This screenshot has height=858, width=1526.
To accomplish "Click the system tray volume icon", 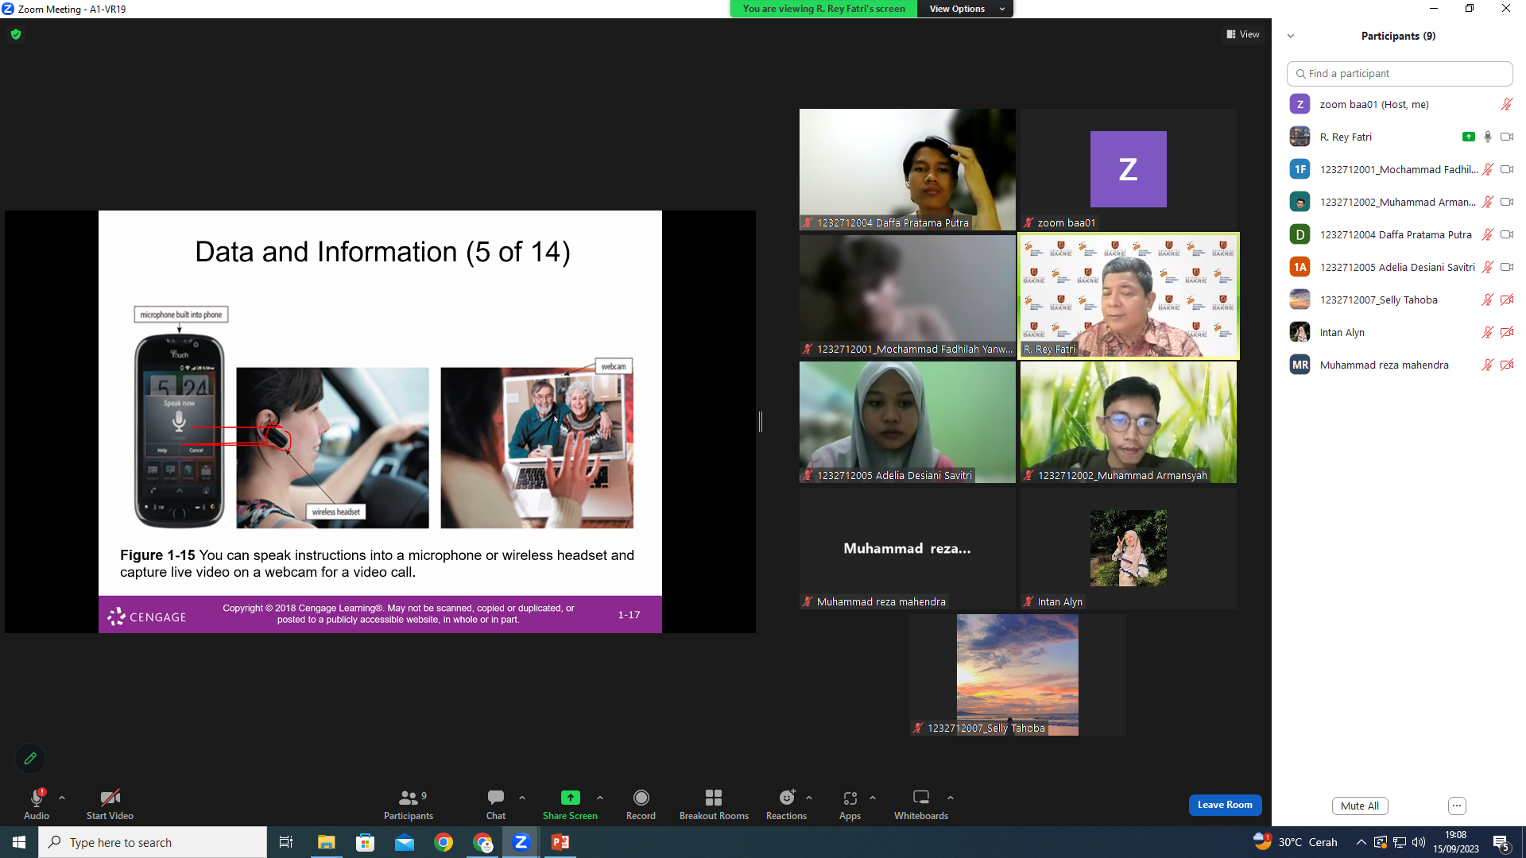I will tap(1419, 842).
